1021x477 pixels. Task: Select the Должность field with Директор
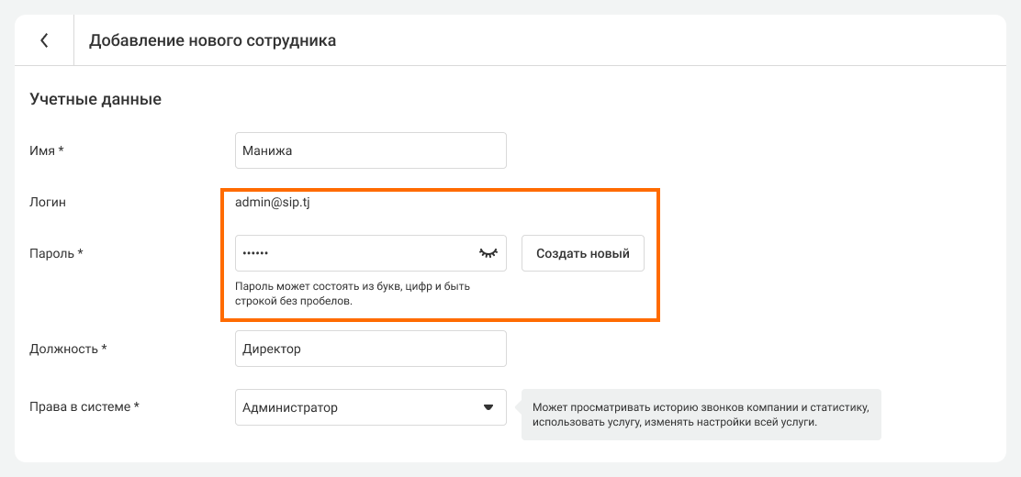tap(370, 349)
